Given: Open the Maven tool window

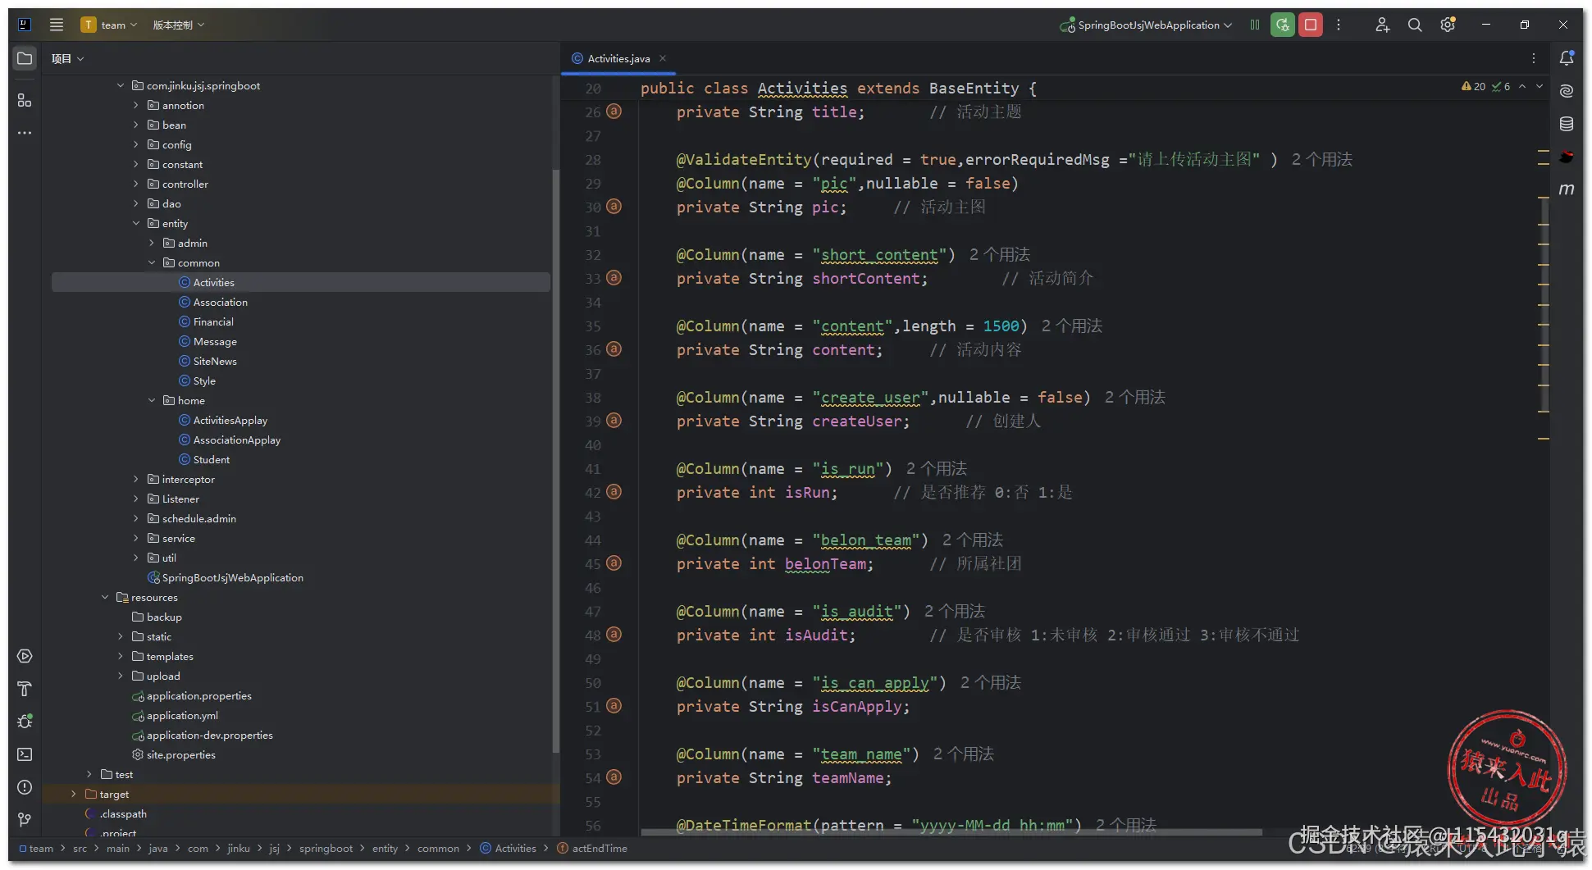Looking at the screenshot, I should [1567, 189].
